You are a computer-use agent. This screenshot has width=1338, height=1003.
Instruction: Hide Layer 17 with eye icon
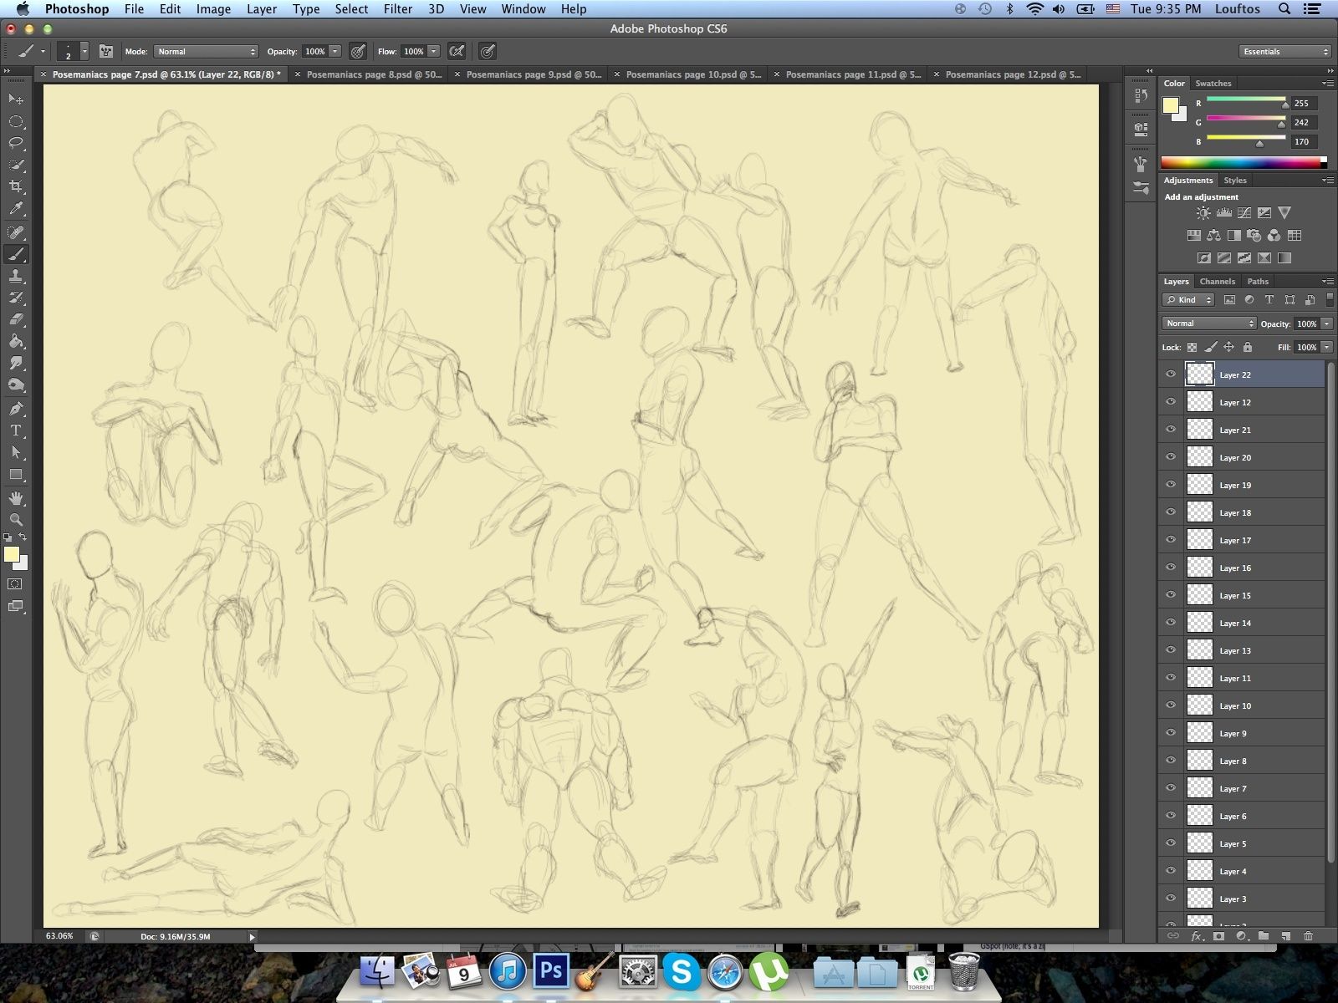(x=1171, y=540)
